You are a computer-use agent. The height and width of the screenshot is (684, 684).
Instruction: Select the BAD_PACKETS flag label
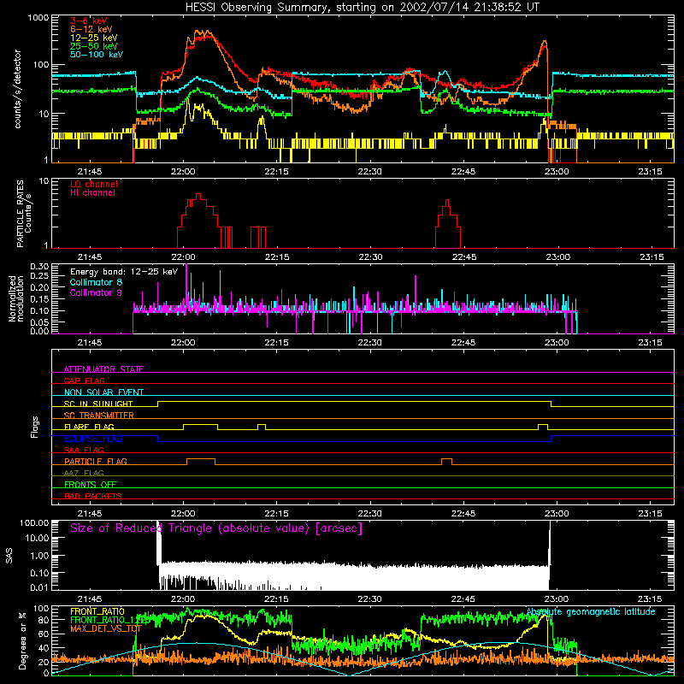click(93, 496)
